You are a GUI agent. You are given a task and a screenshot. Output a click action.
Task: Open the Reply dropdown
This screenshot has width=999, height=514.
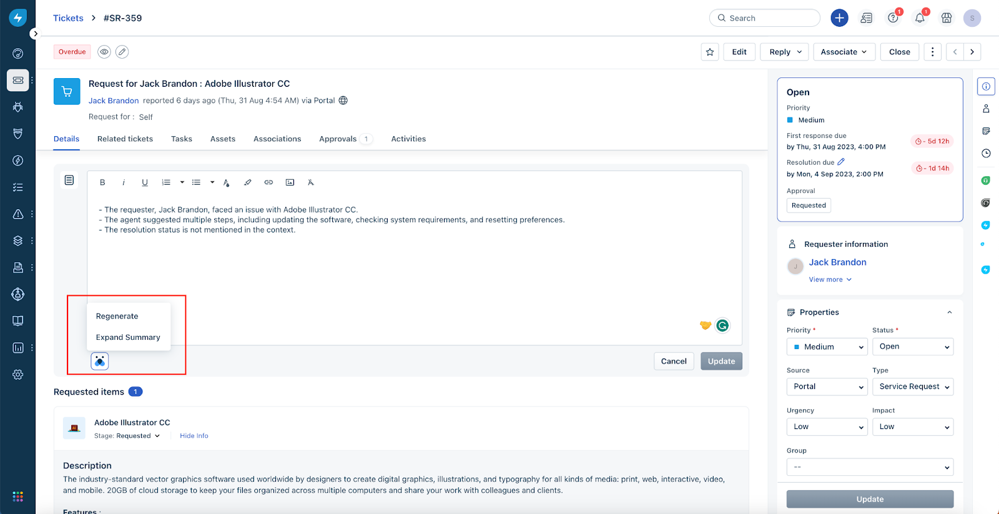pos(785,52)
